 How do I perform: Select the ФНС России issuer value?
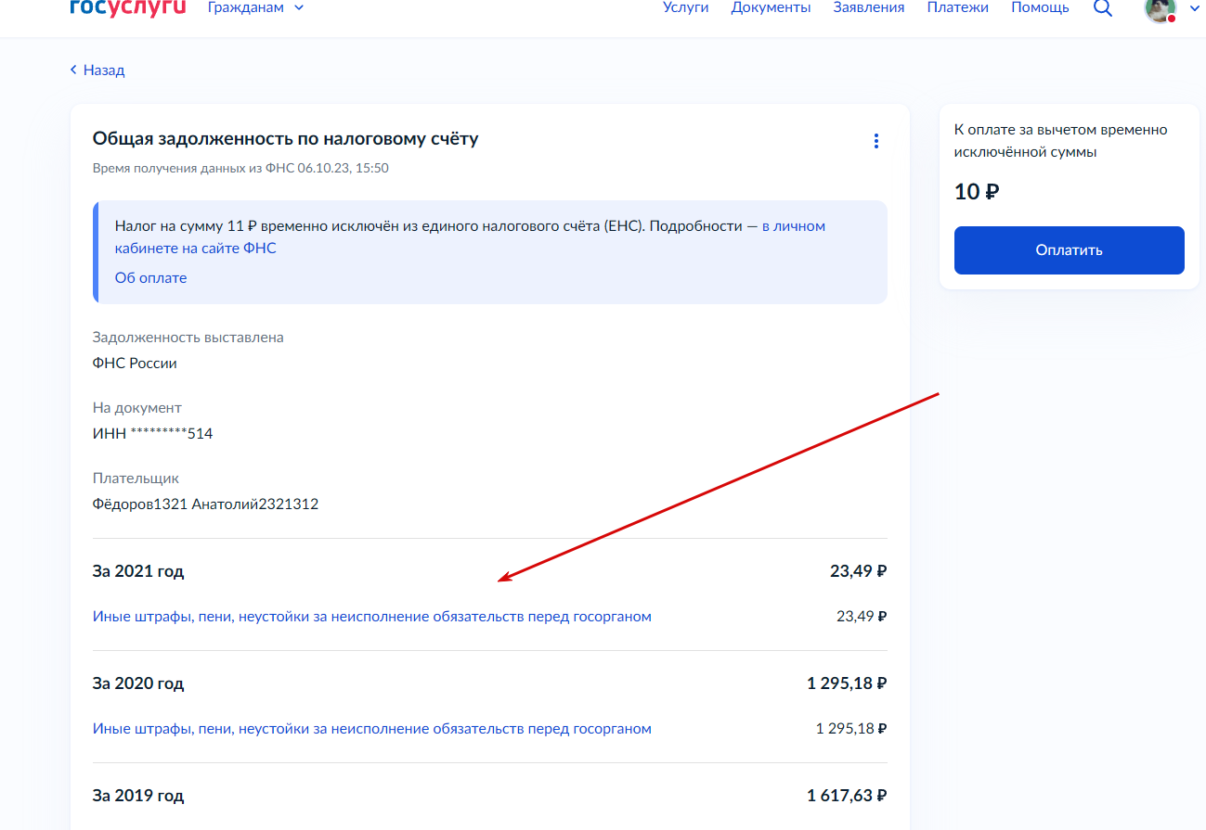coord(135,364)
